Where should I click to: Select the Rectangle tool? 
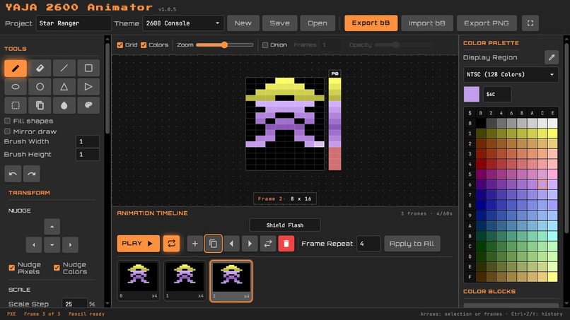(x=88, y=69)
